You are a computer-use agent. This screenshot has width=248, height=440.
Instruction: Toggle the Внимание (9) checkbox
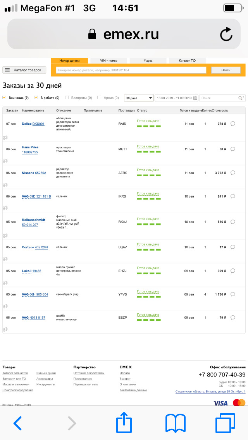tap(4, 98)
